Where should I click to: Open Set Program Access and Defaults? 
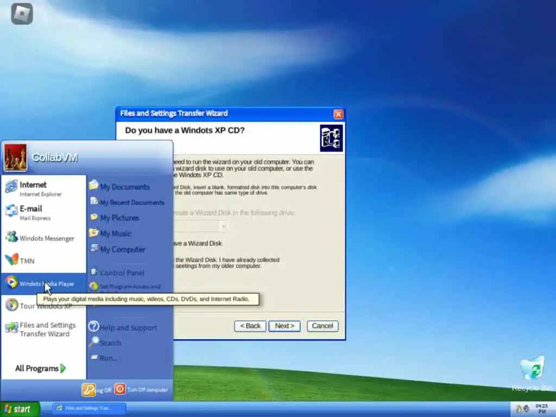coord(125,287)
